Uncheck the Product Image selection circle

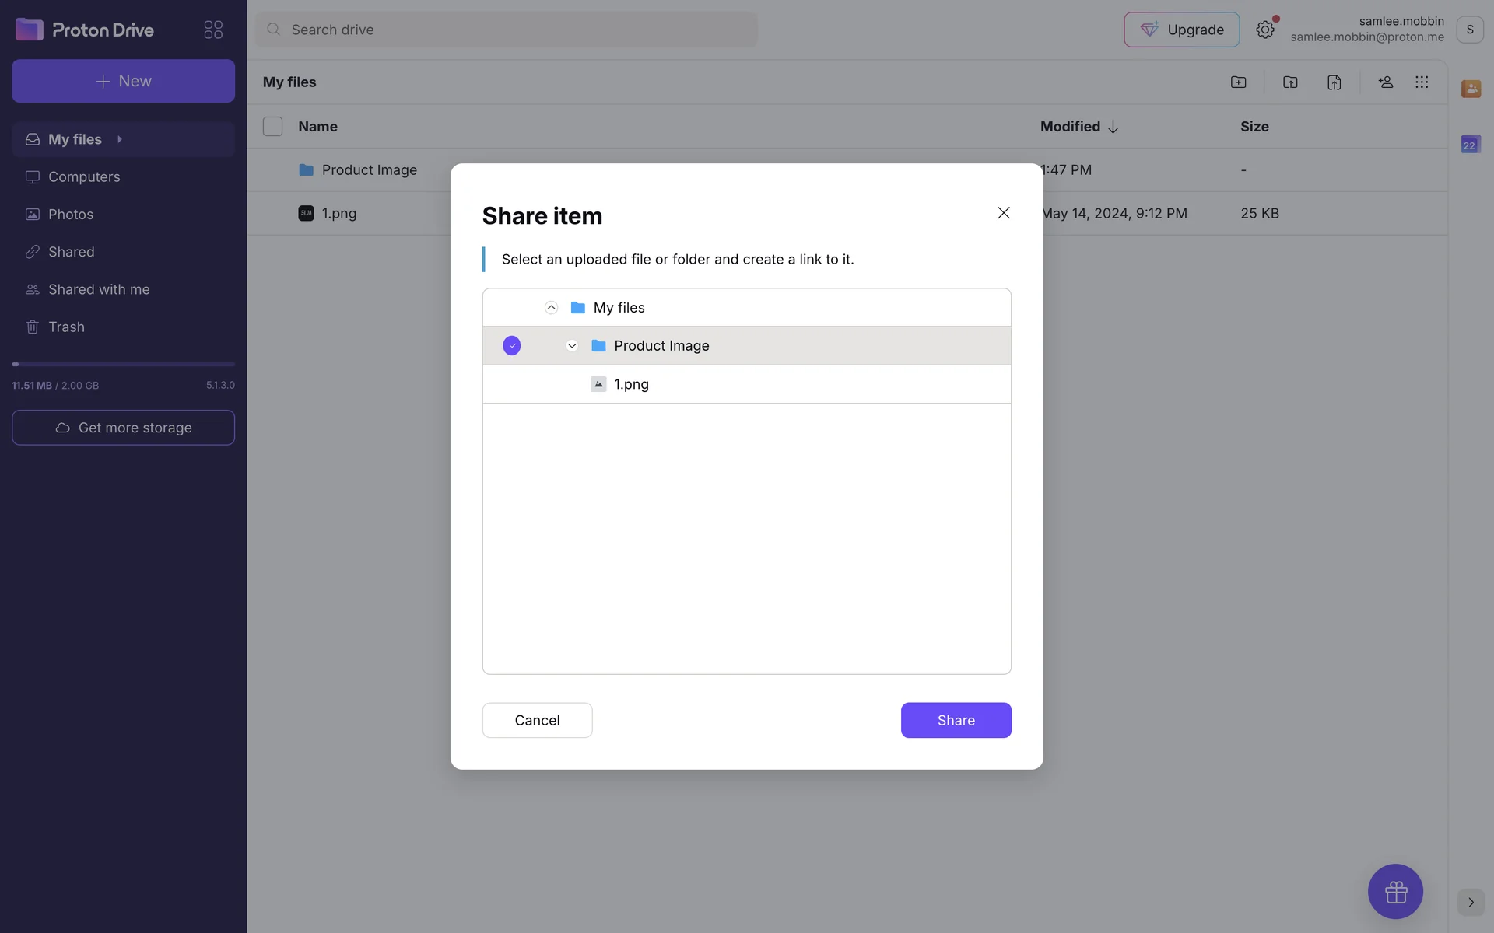click(511, 345)
